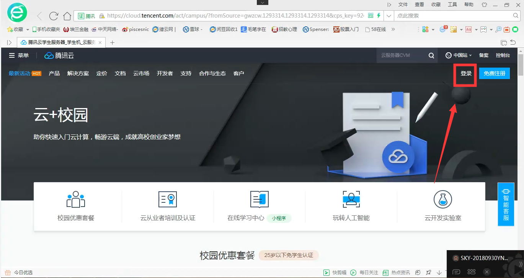Open the 雪球 bookmark
Screen dimensions: 524x278
[193, 29]
